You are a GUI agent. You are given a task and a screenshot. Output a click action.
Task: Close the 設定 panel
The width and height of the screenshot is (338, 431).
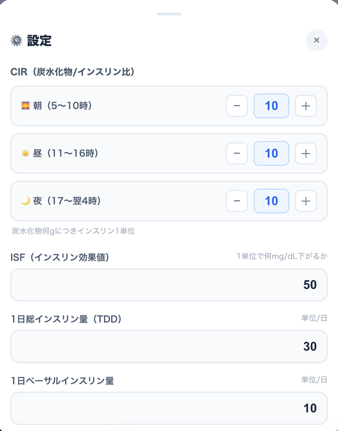pos(316,40)
